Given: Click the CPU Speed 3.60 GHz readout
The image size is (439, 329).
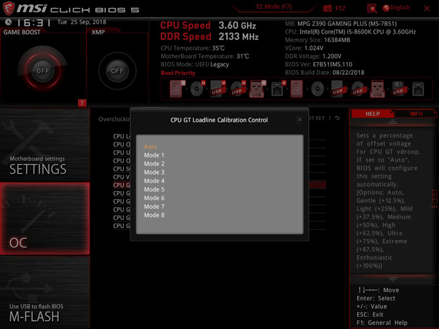Looking at the screenshot, I should [208, 25].
